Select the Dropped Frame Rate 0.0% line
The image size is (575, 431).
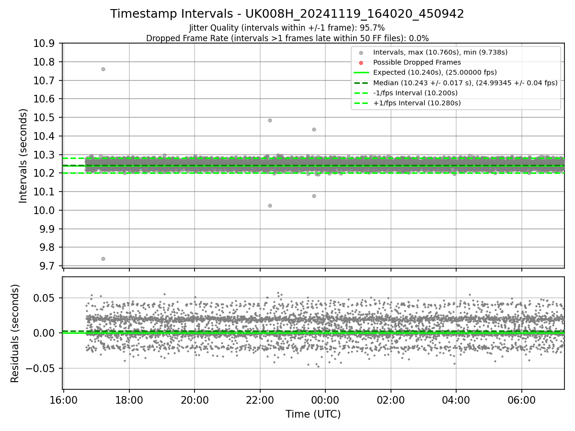[x=287, y=38]
